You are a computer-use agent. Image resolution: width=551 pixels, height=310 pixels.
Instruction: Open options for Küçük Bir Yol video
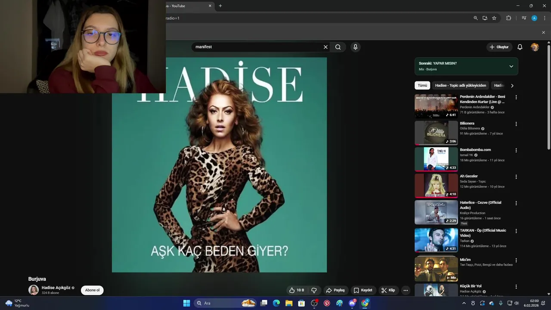tap(516, 287)
